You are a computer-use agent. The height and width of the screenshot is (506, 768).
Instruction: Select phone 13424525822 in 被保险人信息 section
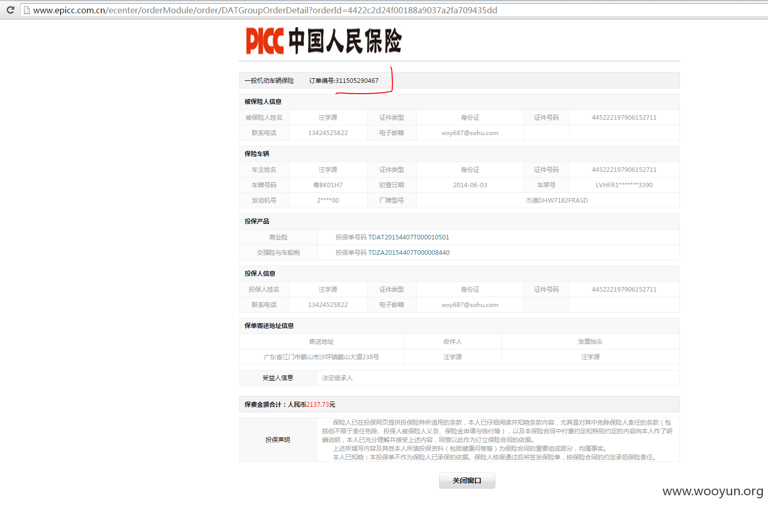tap(328, 133)
